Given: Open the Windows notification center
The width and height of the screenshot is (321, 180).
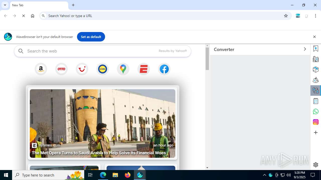Looking at the screenshot, I should pos(313,175).
